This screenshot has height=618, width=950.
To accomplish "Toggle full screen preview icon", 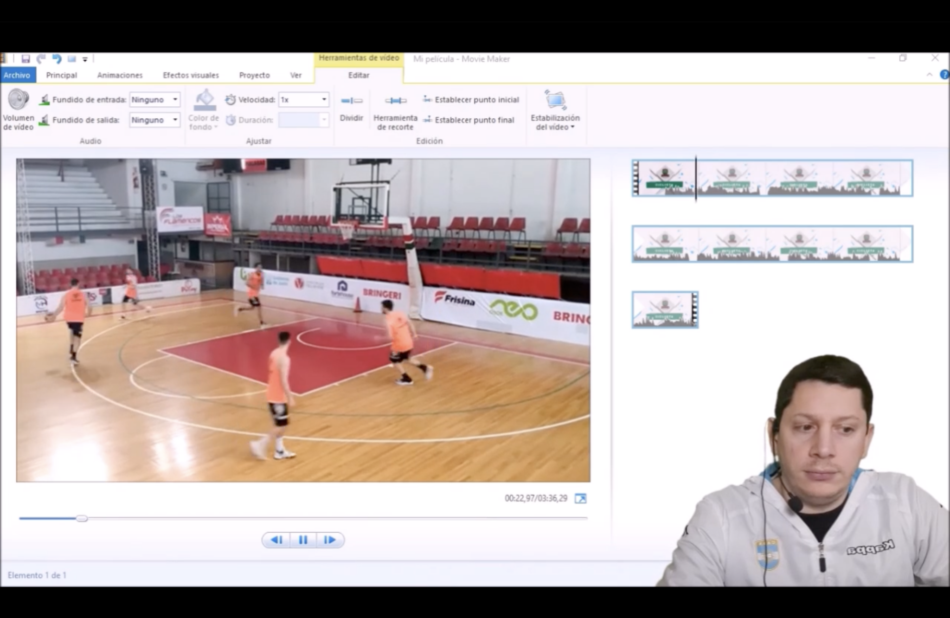I will 580,499.
